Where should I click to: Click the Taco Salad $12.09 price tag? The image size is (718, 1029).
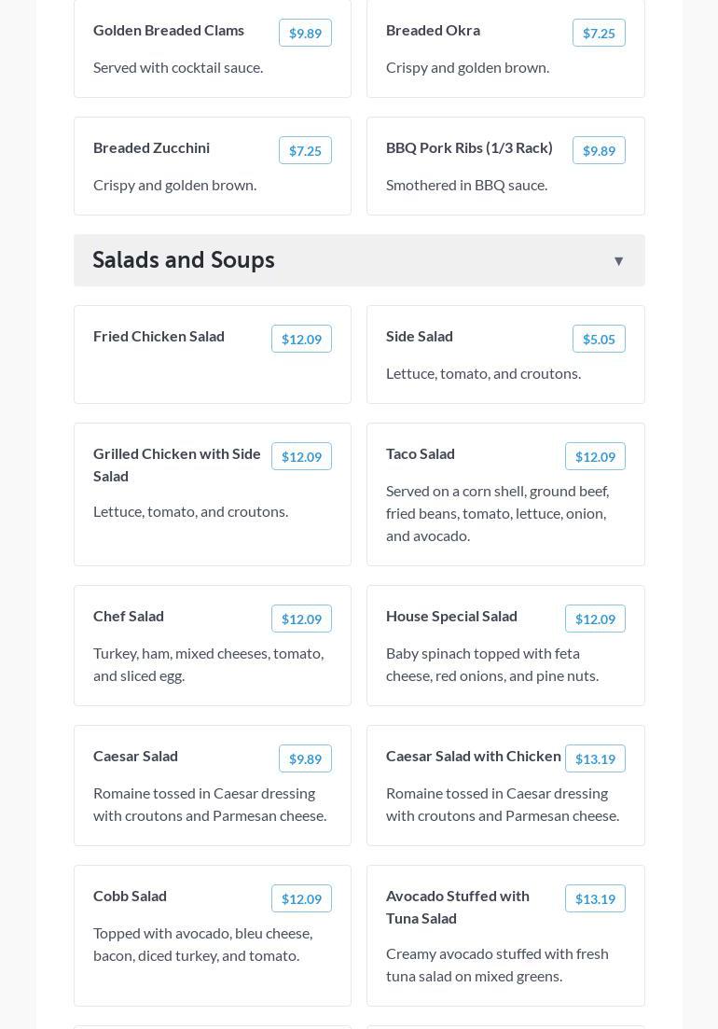tap(595, 456)
